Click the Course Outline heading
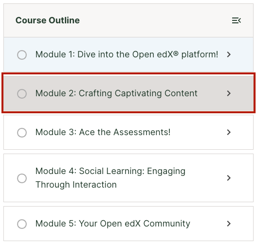This screenshot has width=256, height=244. (48, 20)
